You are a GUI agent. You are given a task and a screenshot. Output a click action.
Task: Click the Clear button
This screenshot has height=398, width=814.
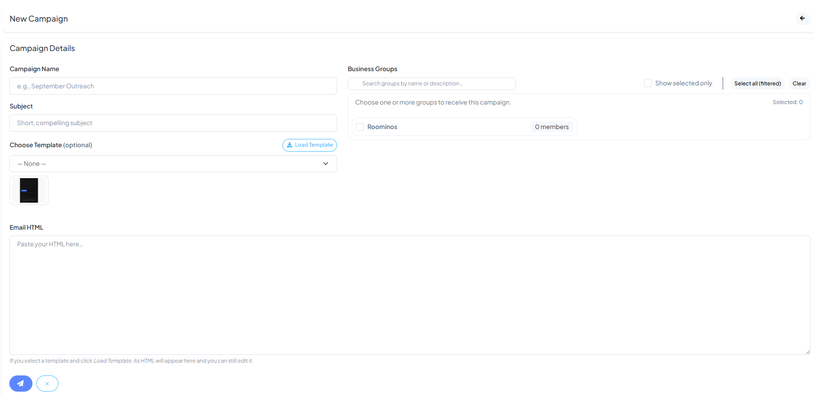point(799,83)
